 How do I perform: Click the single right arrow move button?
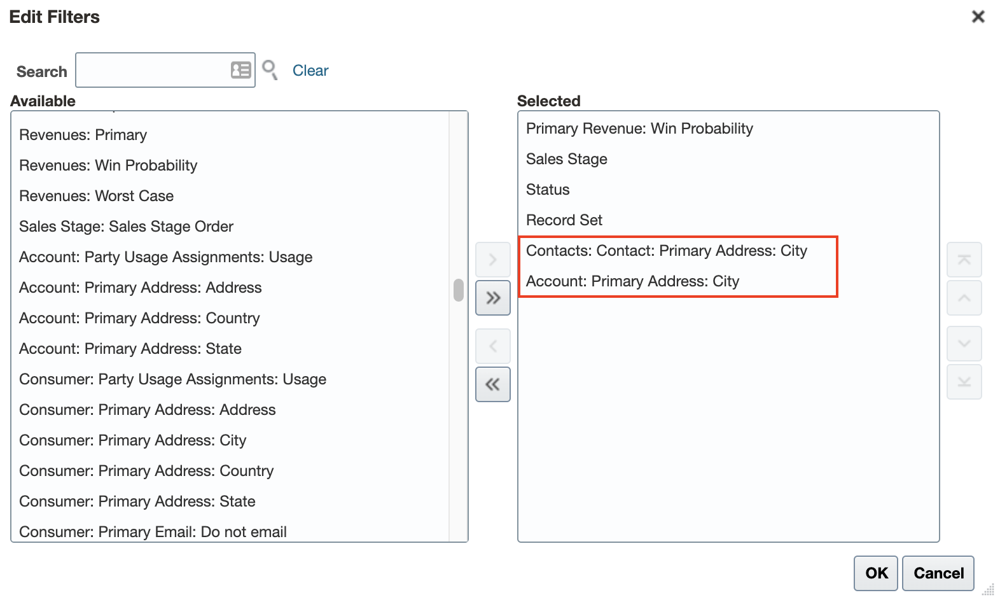coord(492,260)
